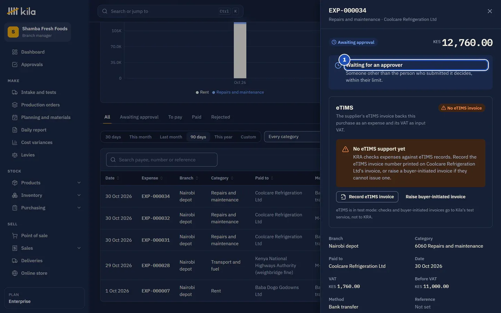Click the Search or jump to field
Screen dimensions: 501x313
pyautogui.click(x=170, y=11)
